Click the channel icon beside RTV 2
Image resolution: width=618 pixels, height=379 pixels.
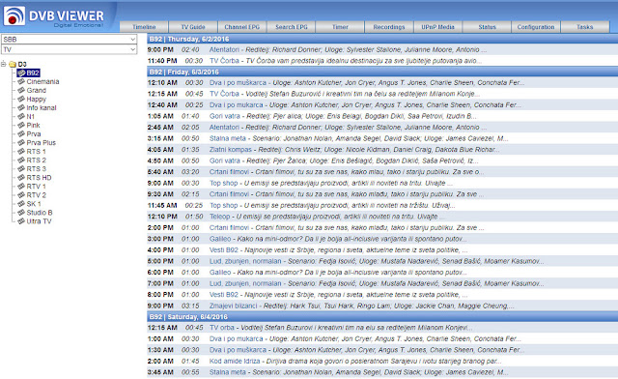pyautogui.click(x=21, y=194)
